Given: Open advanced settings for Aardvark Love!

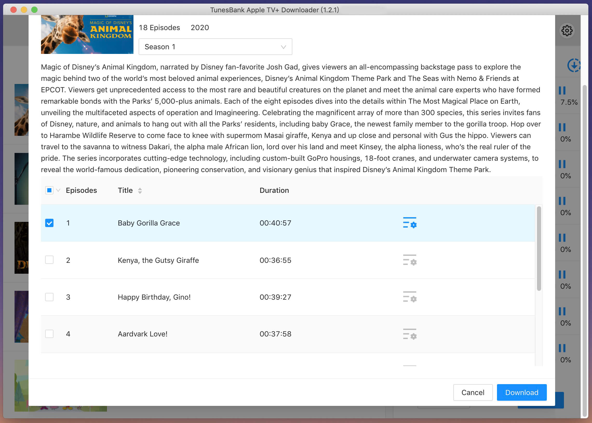Looking at the screenshot, I should pos(410,334).
